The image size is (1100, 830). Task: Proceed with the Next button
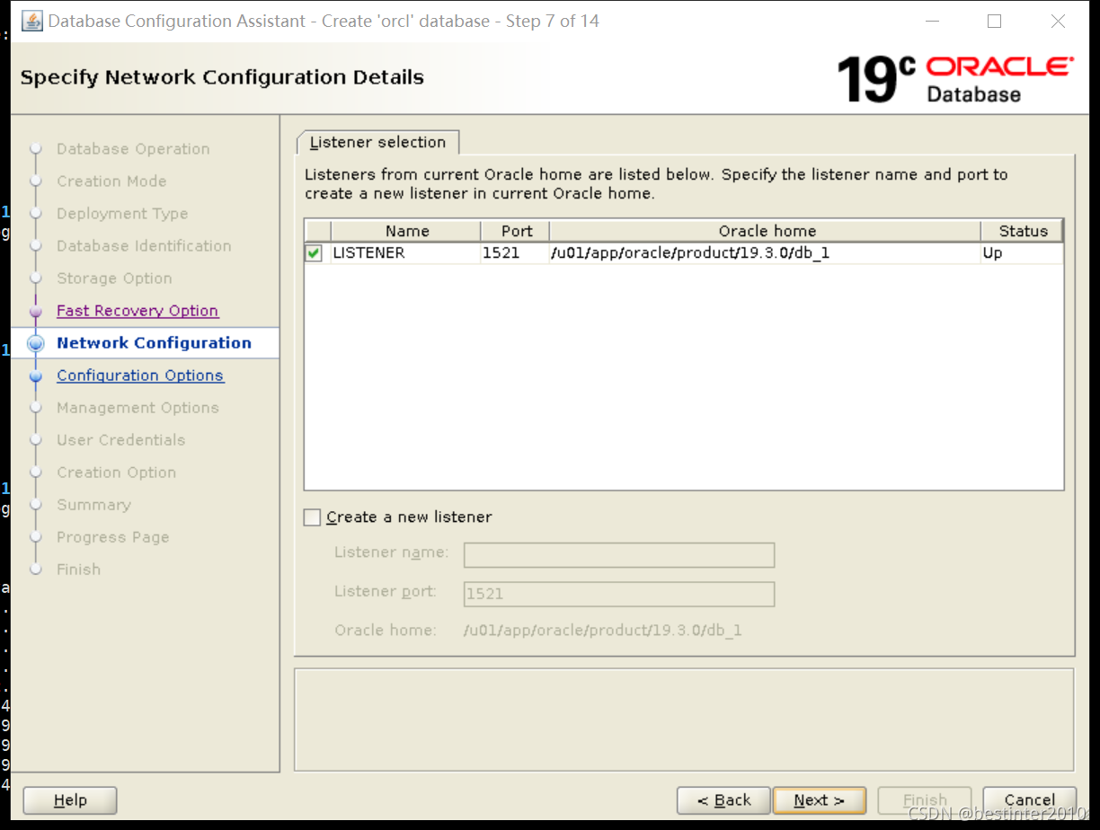point(819,800)
